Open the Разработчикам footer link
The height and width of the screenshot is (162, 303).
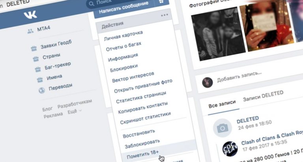[x=75, y=104]
